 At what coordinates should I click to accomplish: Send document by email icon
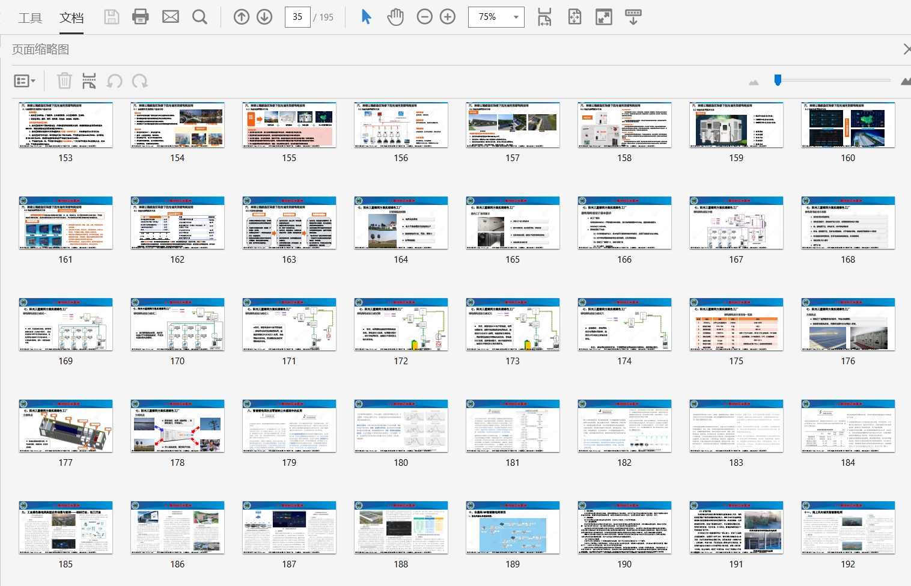pyautogui.click(x=171, y=17)
